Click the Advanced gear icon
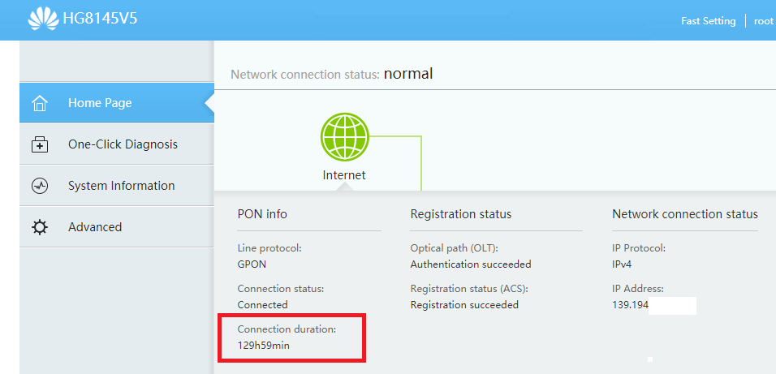This screenshot has width=776, height=374. 39,228
